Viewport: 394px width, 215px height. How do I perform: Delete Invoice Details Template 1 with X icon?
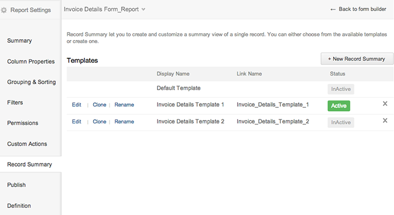[x=385, y=104]
